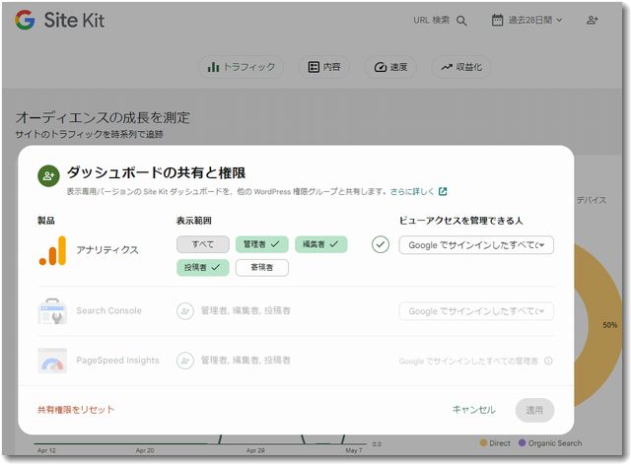
Task: Open the さらに詳しく link
Action: pyautogui.click(x=412, y=191)
